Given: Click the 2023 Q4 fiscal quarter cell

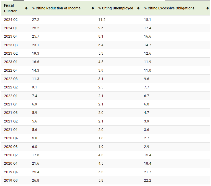Looking at the screenshot, I should pos(11,37).
